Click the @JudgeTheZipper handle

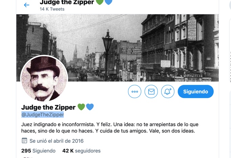pyautogui.click(x=43, y=115)
